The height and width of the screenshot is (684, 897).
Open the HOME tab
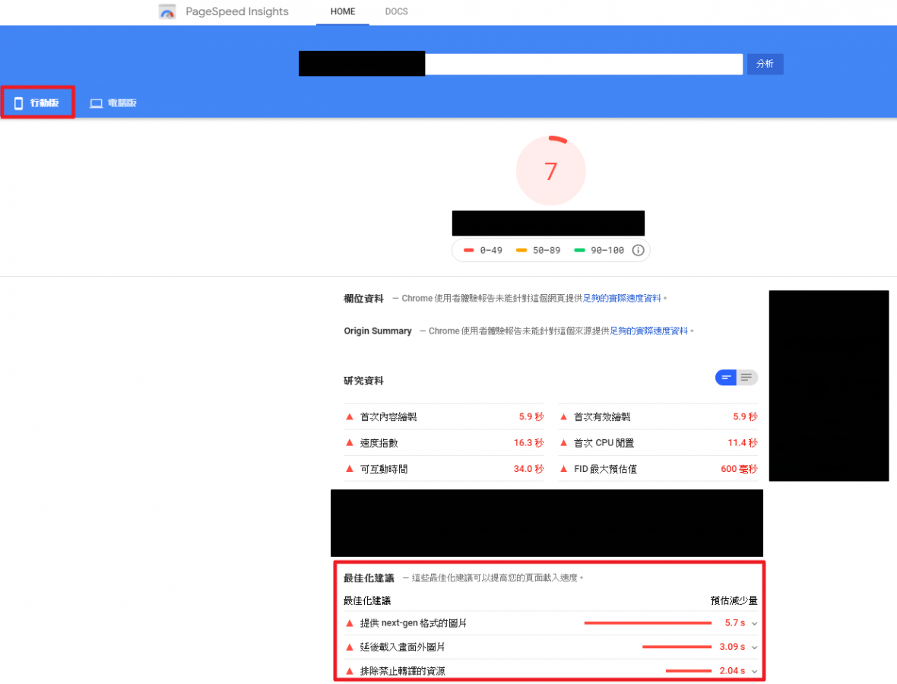pyautogui.click(x=343, y=11)
